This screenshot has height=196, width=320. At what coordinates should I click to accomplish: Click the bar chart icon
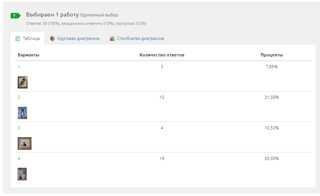click(x=112, y=38)
